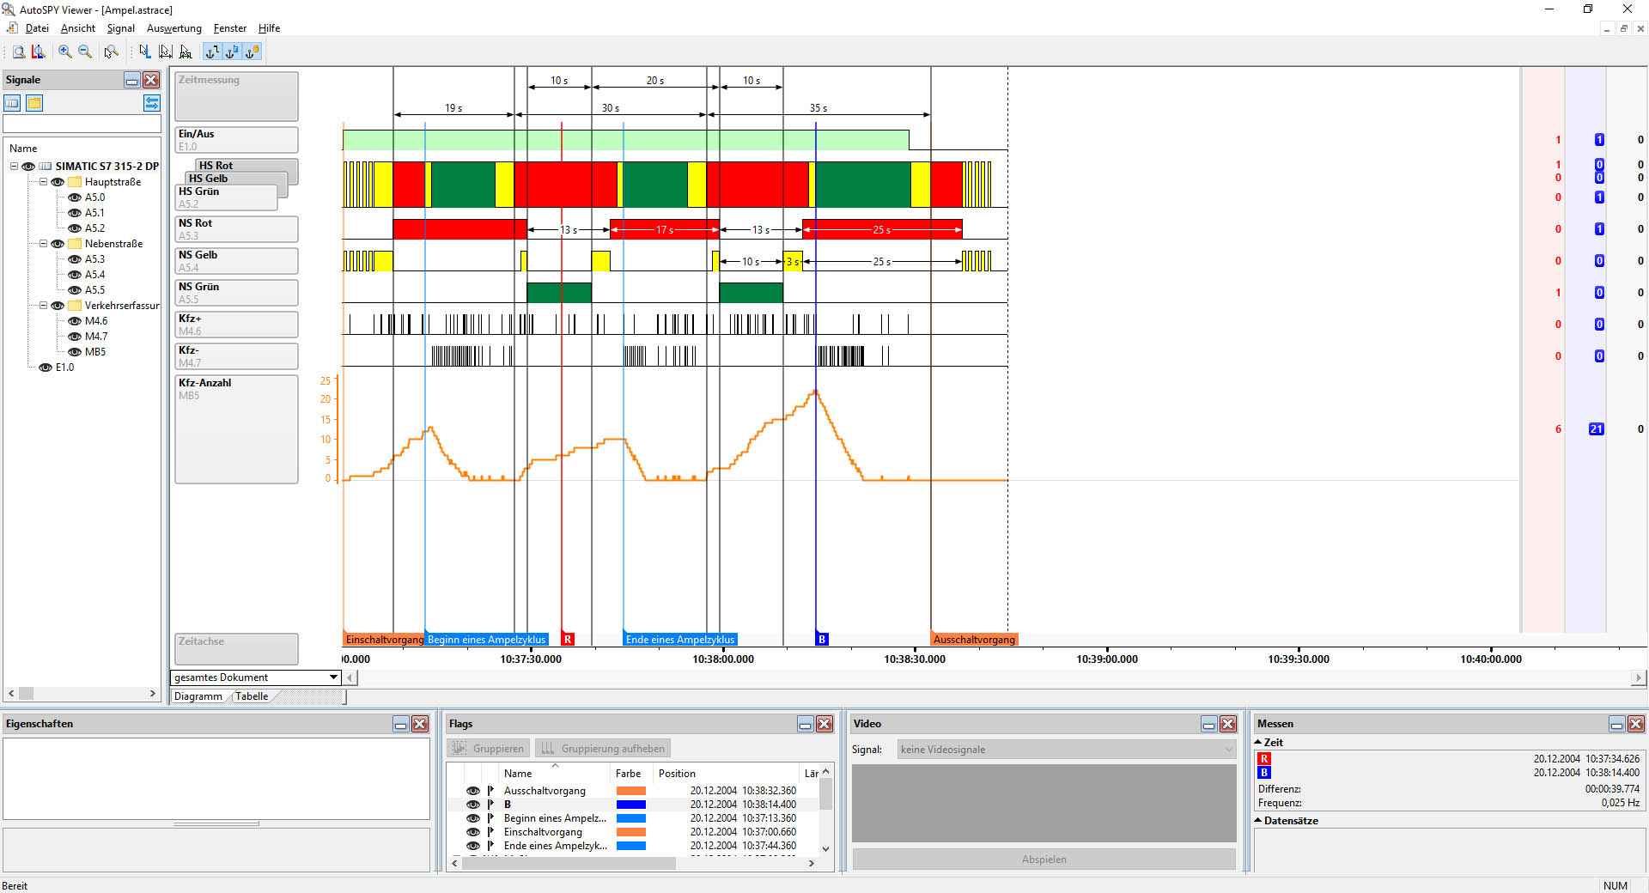The width and height of the screenshot is (1649, 893).
Task: Hide signal A5.0 via its eye icon
Action: coord(75,197)
